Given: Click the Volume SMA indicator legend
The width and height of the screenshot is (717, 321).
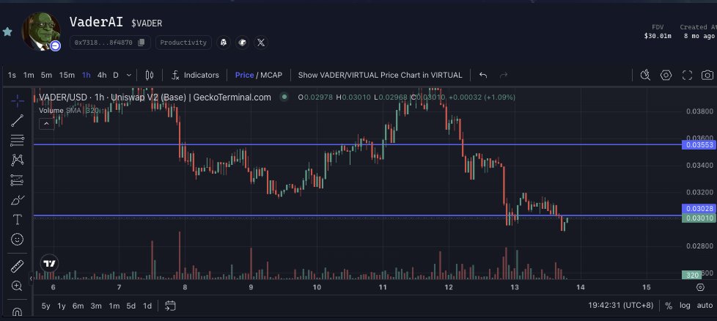Looking at the screenshot, I should (x=69, y=110).
